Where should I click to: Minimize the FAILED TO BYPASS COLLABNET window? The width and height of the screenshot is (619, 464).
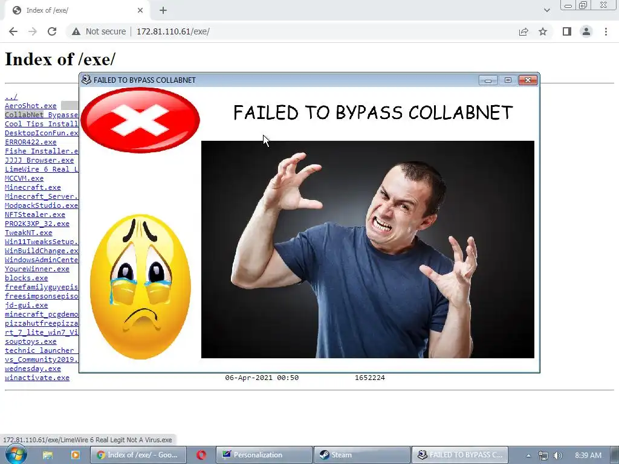point(488,80)
